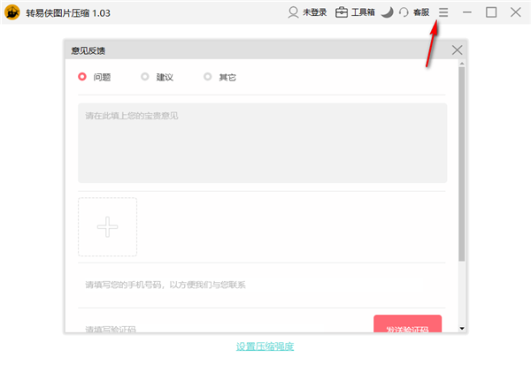This screenshot has width=531, height=373.
Task: Click the feedback dialog scrollbar thumb
Action: [x=462, y=164]
